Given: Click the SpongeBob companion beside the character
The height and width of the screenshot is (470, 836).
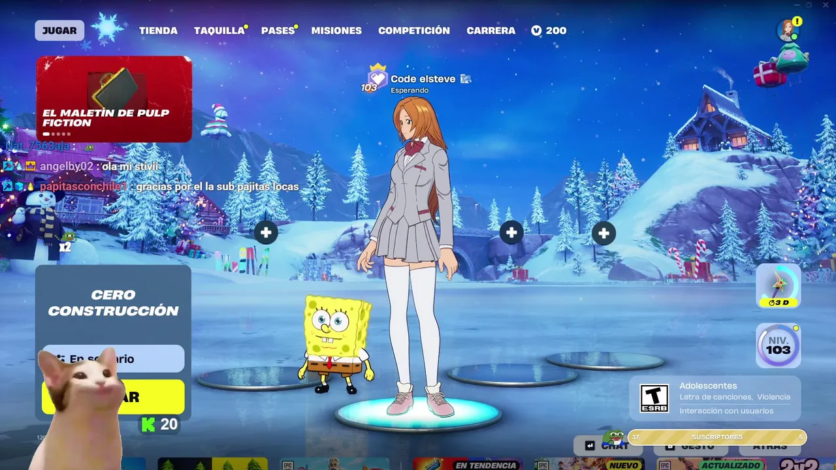Looking at the screenshot, I should [x=336, y=344].
